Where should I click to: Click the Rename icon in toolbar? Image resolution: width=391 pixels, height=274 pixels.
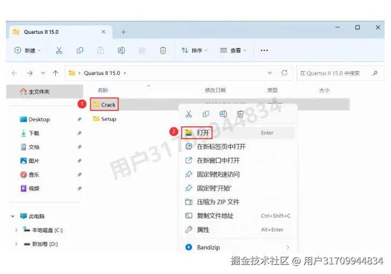coord(121,50)
